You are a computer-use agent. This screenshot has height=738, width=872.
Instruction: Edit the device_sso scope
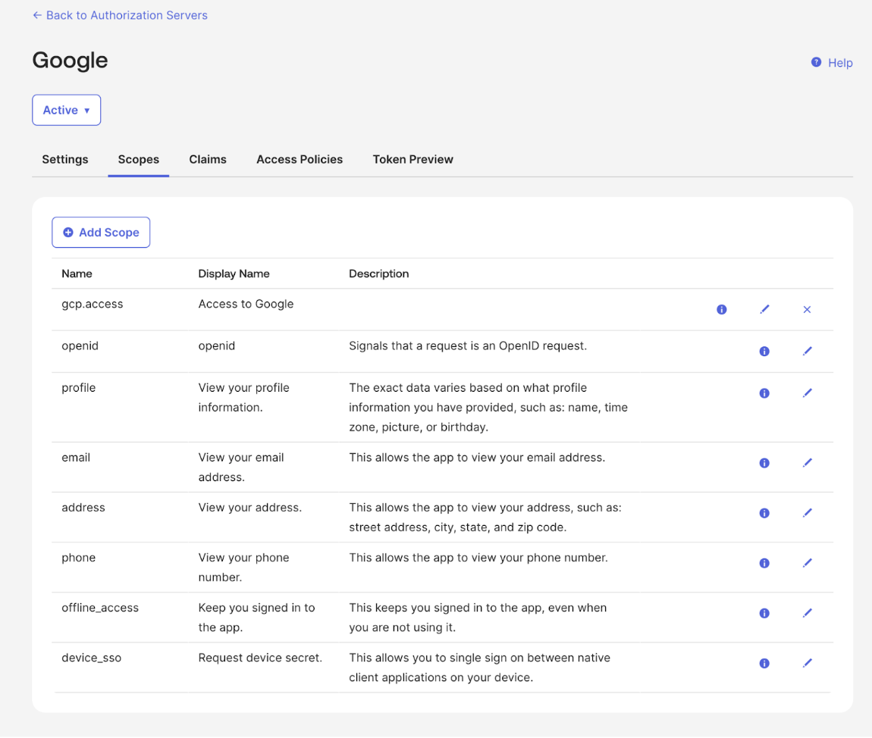tap(807, 663)
